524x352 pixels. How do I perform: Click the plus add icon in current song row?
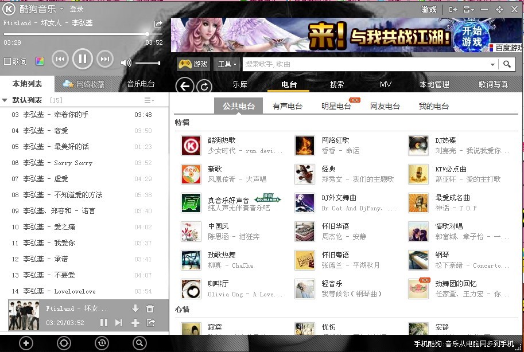(135, 323)
